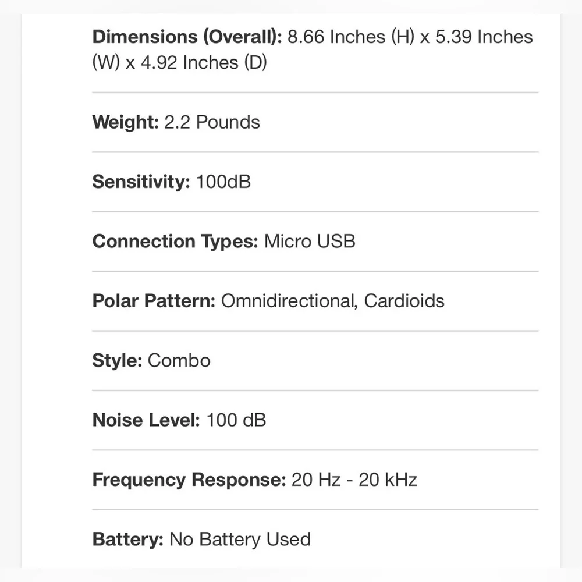Click the Noise Level label
Image resolution: width=582 pixels, height=582 pixels.
(x=146, y=421)
